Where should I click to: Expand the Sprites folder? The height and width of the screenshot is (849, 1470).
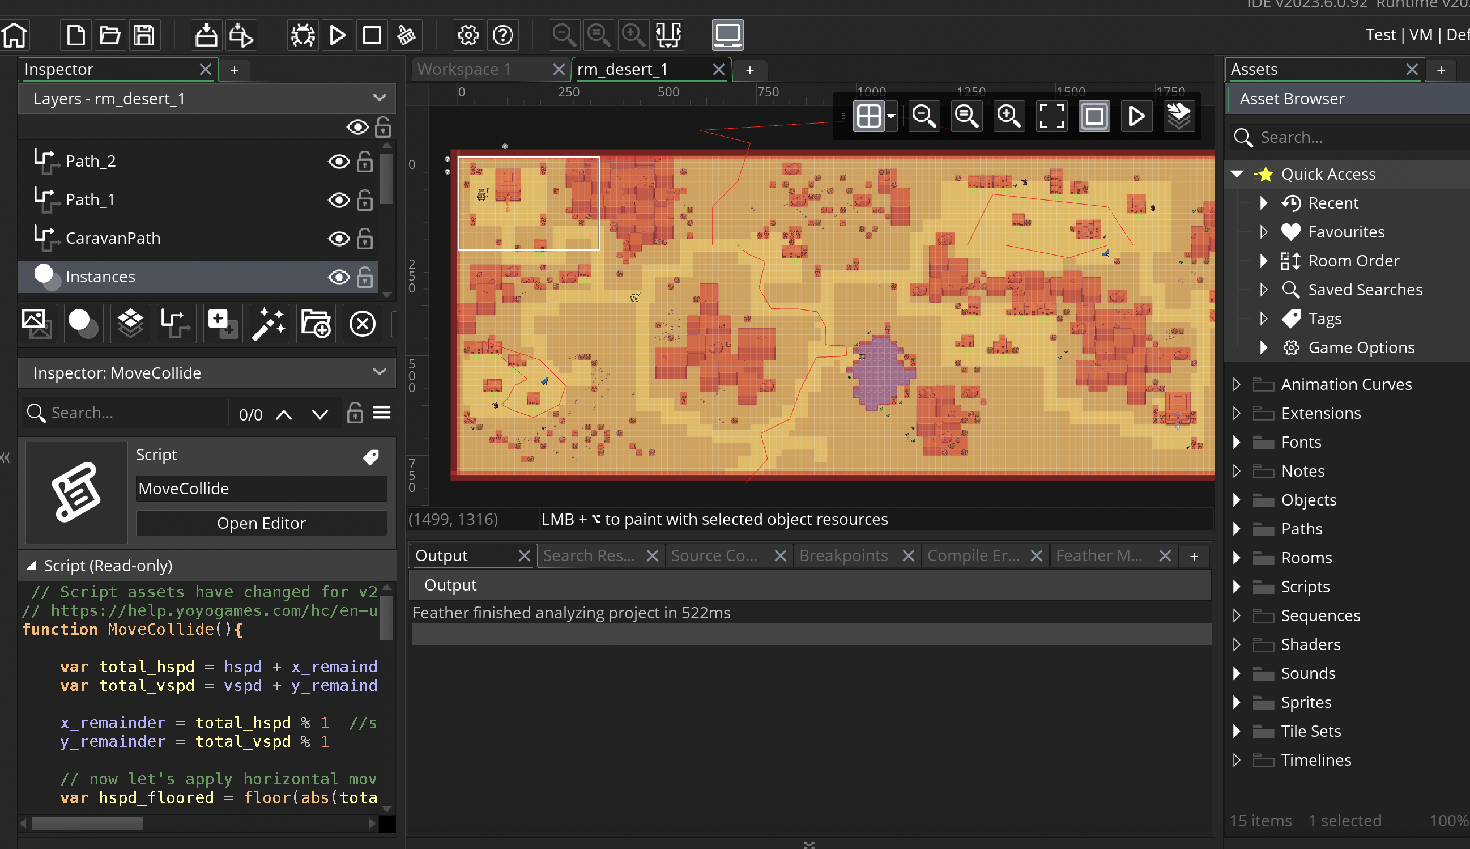(1237, 702)
